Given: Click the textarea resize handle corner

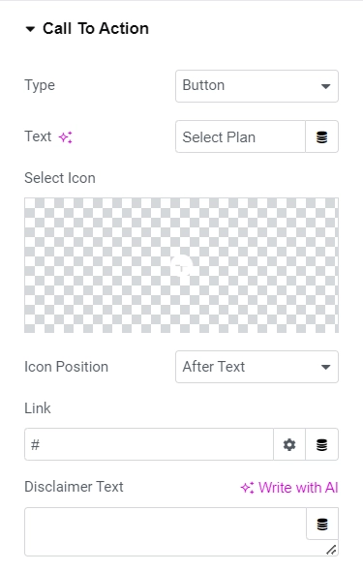Looking at the screenshot, I should click(x=331, y=550).
